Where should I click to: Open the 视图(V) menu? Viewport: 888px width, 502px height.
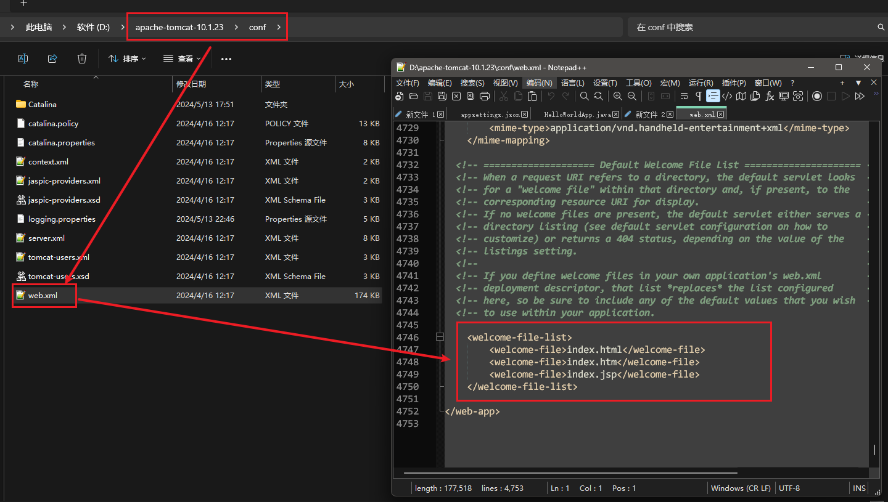click(505, 83)
